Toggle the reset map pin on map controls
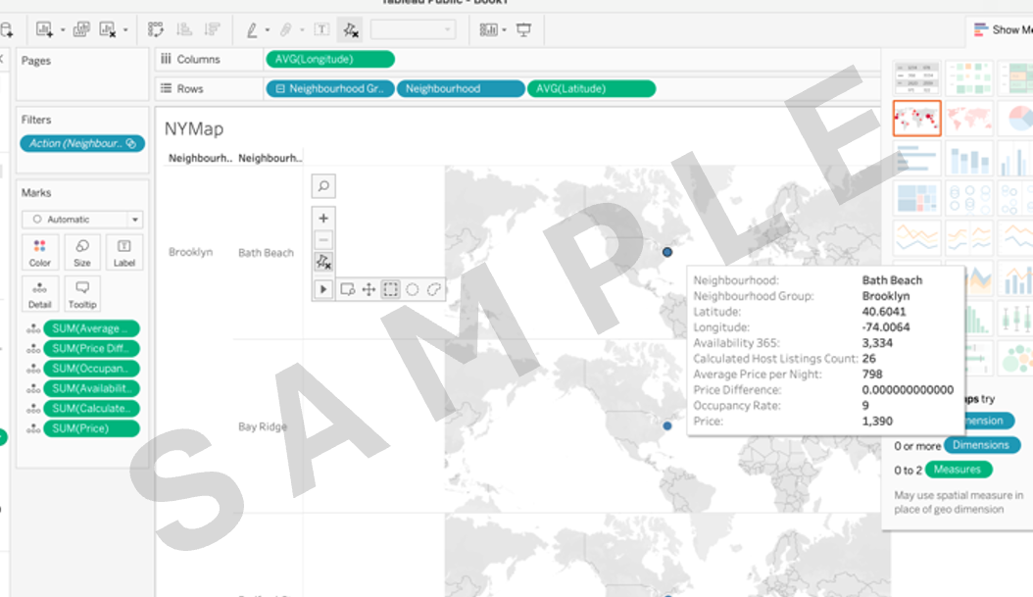The width and height of the screenshot is (1033, 597). click(323, 262)
